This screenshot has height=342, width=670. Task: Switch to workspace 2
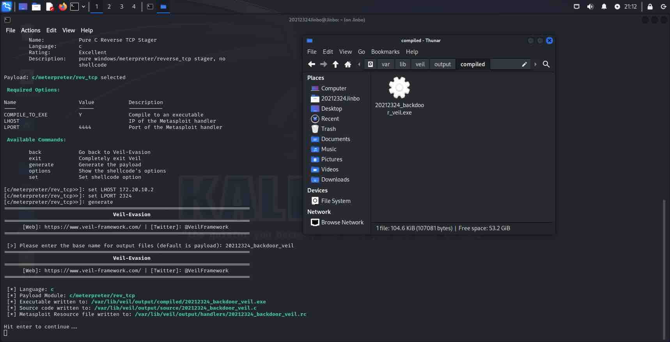click(109, 7)
